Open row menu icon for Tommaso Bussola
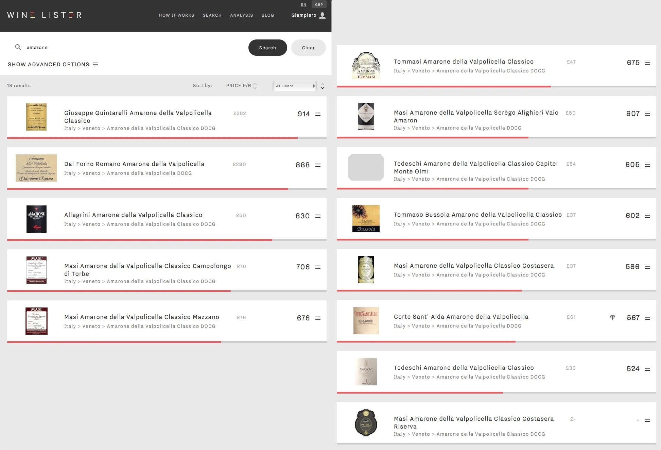Screen dimensions: 661x450 click(x=647, y=216)
